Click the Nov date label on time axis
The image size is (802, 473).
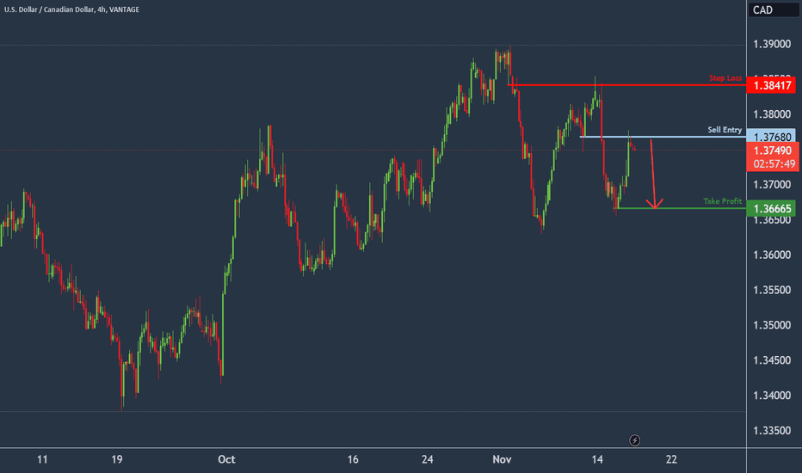point(502,460)
